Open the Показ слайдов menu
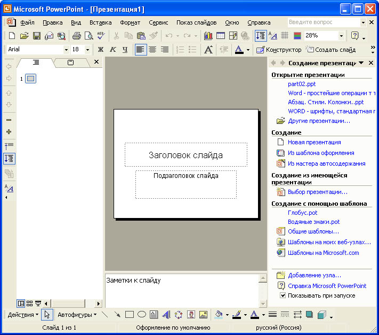The width and height of the screenshot is (379, 335). point(196,22)
